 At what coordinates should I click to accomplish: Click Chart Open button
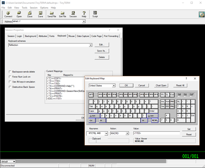click(161, 85)
